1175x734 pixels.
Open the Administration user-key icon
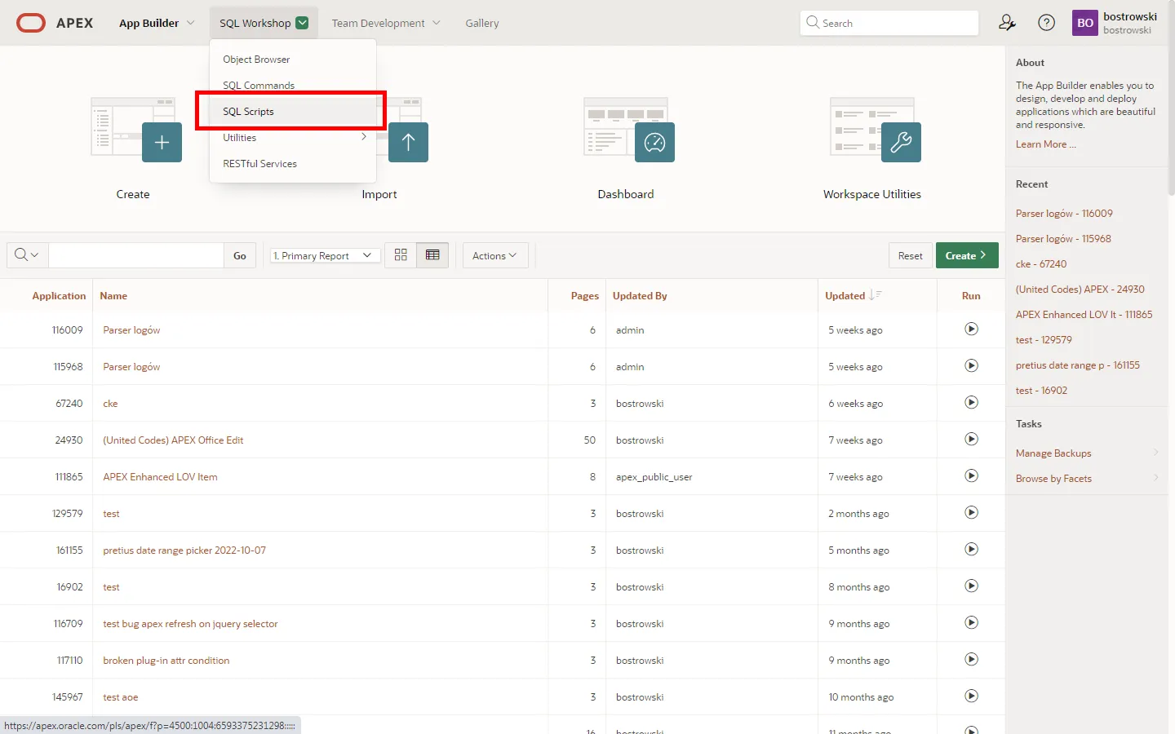(1007, 23)
